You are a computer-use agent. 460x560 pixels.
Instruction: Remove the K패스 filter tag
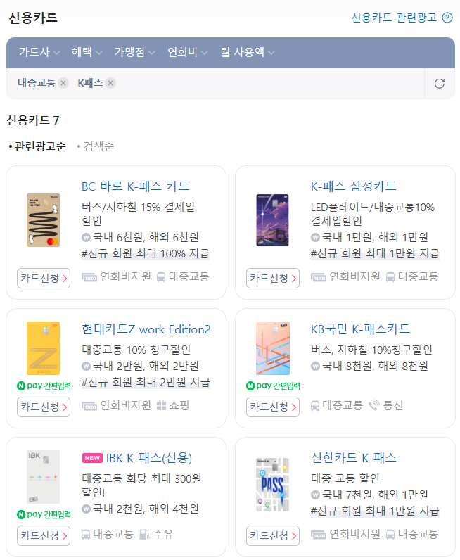coord(110,83)
